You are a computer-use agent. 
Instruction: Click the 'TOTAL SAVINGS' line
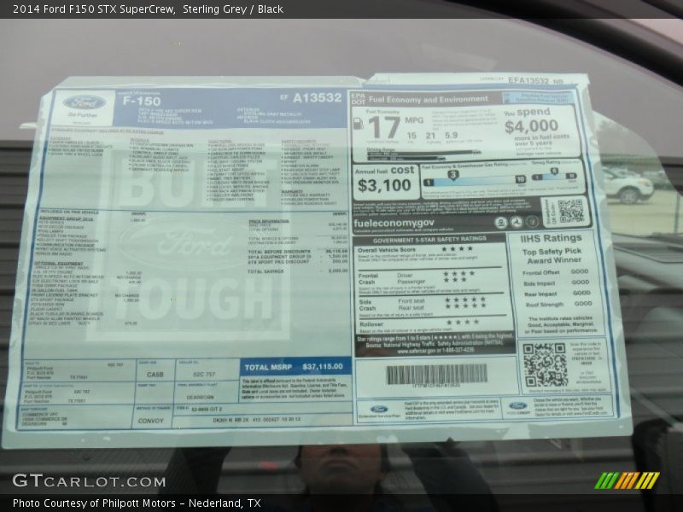[297, 271]
